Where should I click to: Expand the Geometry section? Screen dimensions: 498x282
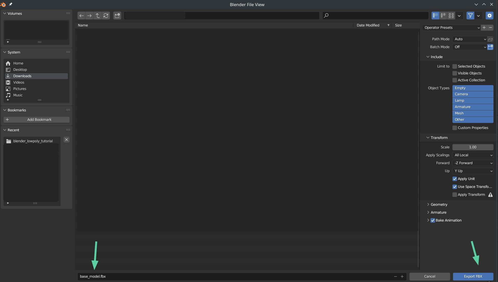pos(428,204)
